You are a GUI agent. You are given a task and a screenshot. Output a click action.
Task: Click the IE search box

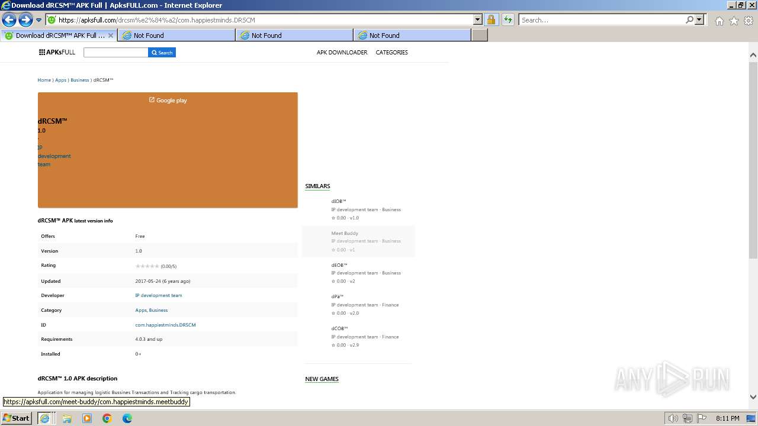[602, 20]
